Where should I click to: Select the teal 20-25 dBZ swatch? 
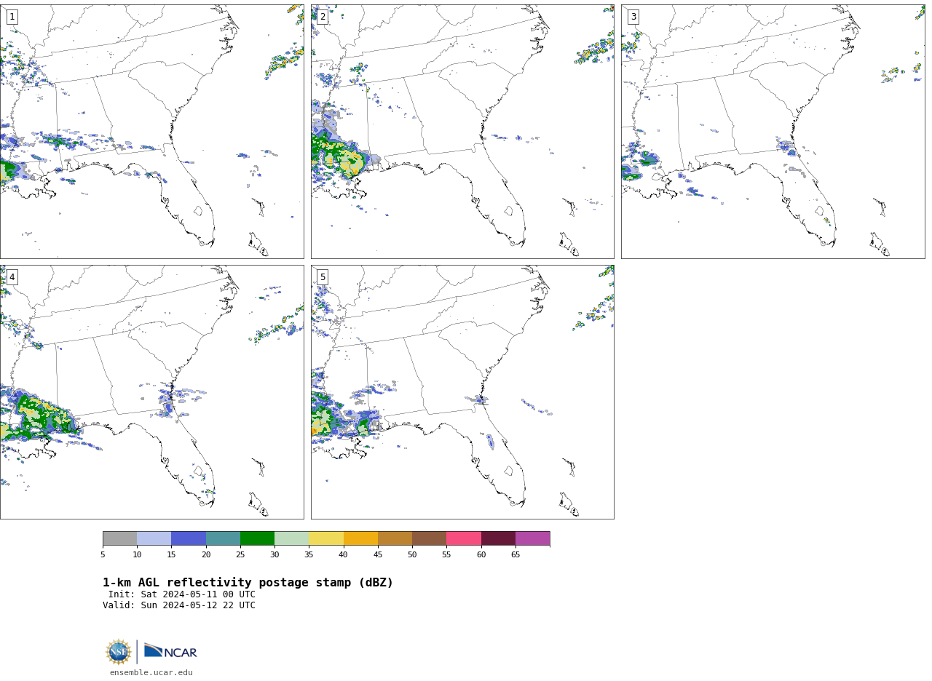[x=223, y=538]
